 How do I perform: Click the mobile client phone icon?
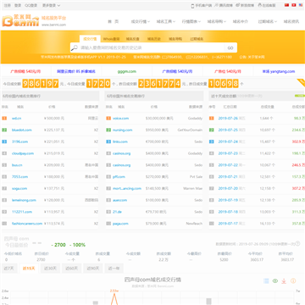(x=193, y=5)
